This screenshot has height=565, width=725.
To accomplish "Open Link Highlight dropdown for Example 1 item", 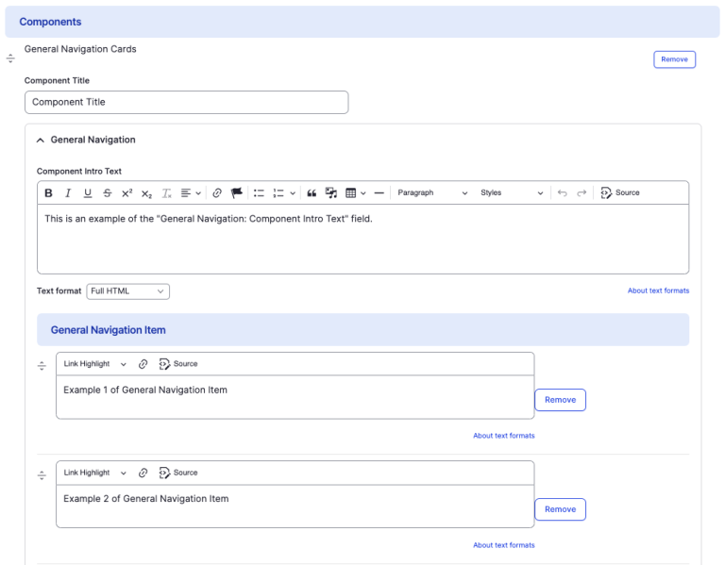I will 94,364.
